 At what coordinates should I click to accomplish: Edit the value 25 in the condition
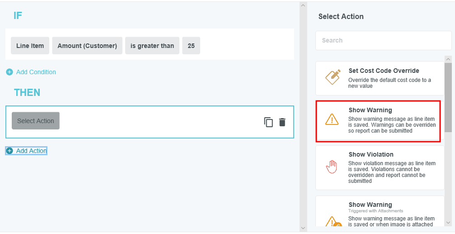(x=191, y=46)
